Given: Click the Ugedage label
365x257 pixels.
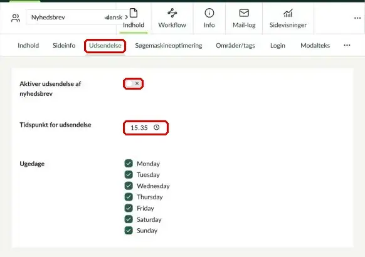Looking at the screenshot, I should tap(32, 164).
